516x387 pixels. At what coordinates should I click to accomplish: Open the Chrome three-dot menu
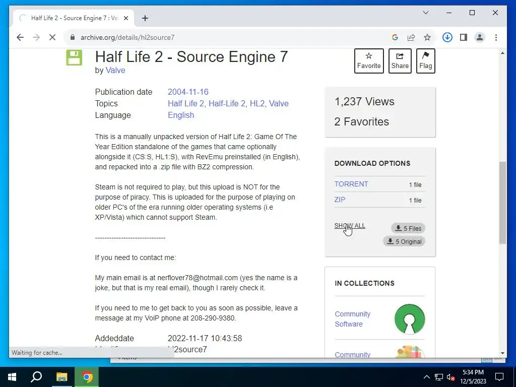pos(496,37)
